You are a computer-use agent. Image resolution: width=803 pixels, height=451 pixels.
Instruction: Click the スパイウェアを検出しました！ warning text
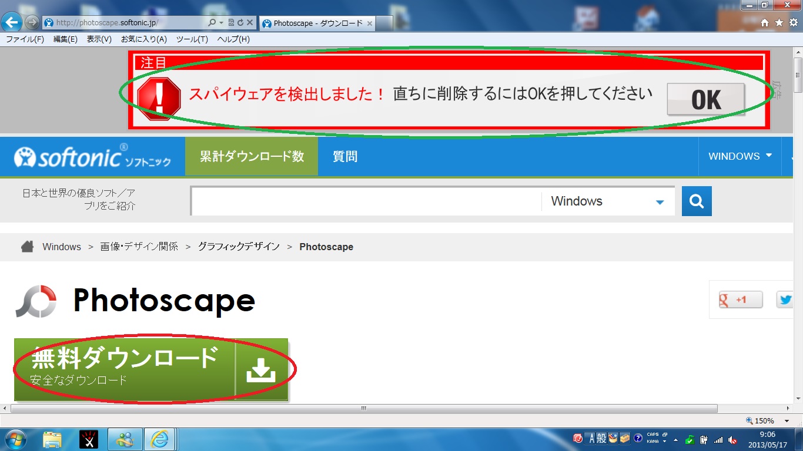(287, 94)
